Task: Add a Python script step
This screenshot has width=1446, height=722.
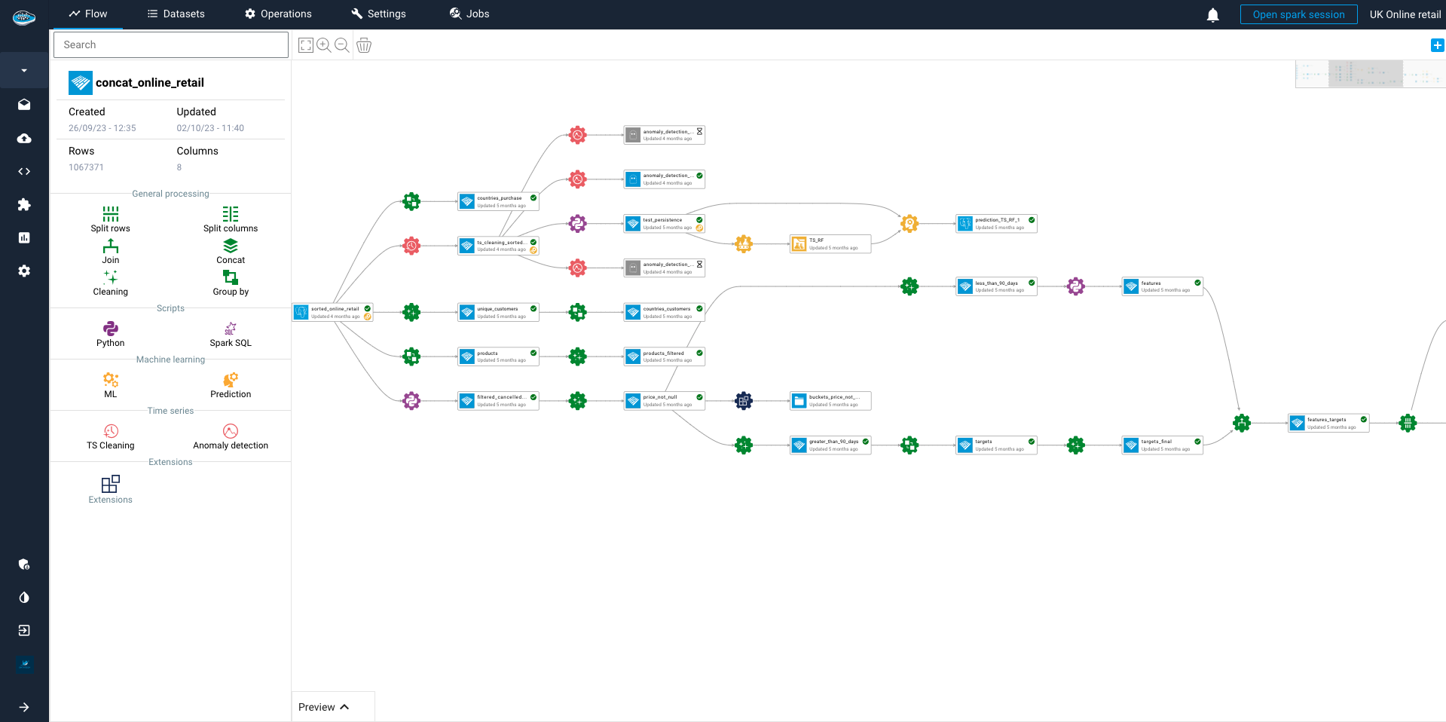Action: (x=111, y=329)
